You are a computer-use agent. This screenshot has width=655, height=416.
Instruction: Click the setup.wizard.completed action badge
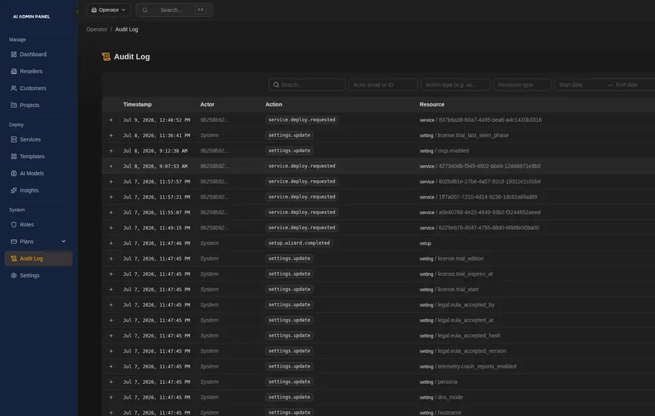(299, 243)
